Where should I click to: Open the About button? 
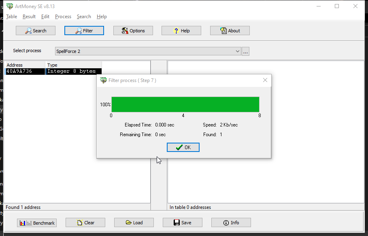230,31
